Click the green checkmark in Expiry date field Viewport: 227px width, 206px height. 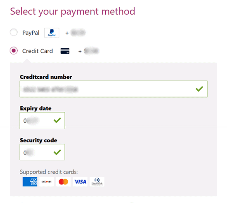coord(57,120)
